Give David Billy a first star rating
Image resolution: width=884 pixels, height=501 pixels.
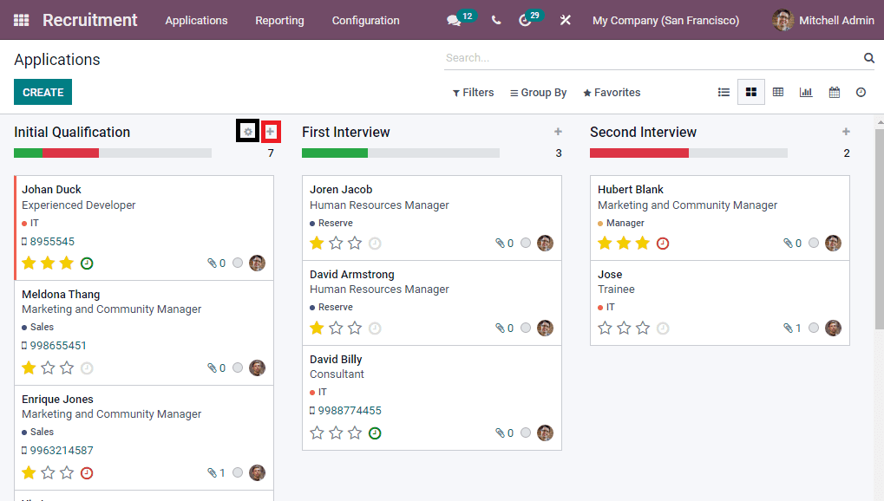pos(317,433)
